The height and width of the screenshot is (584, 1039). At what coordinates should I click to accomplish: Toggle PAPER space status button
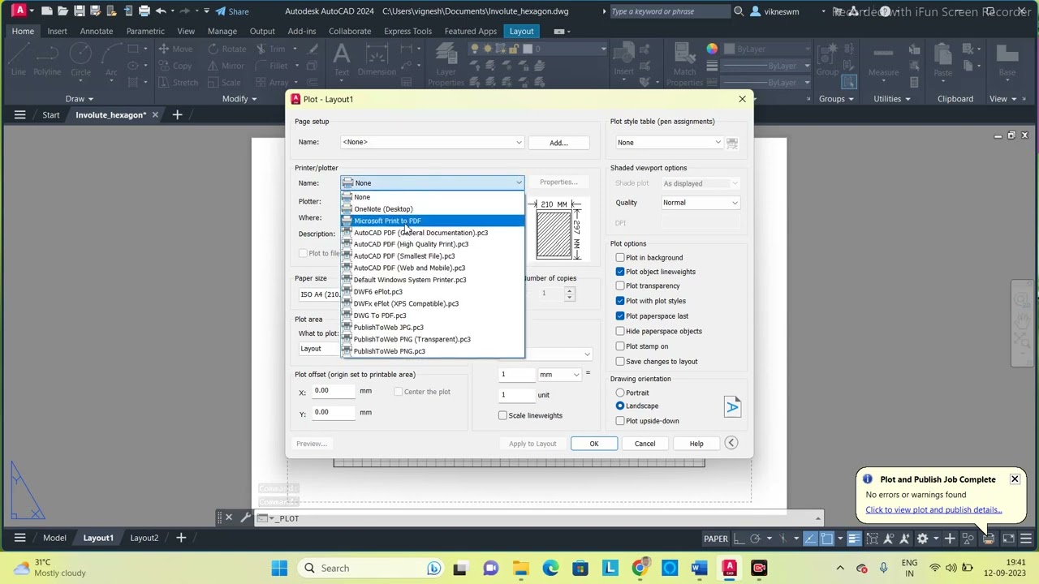click(x=715, y=539)
